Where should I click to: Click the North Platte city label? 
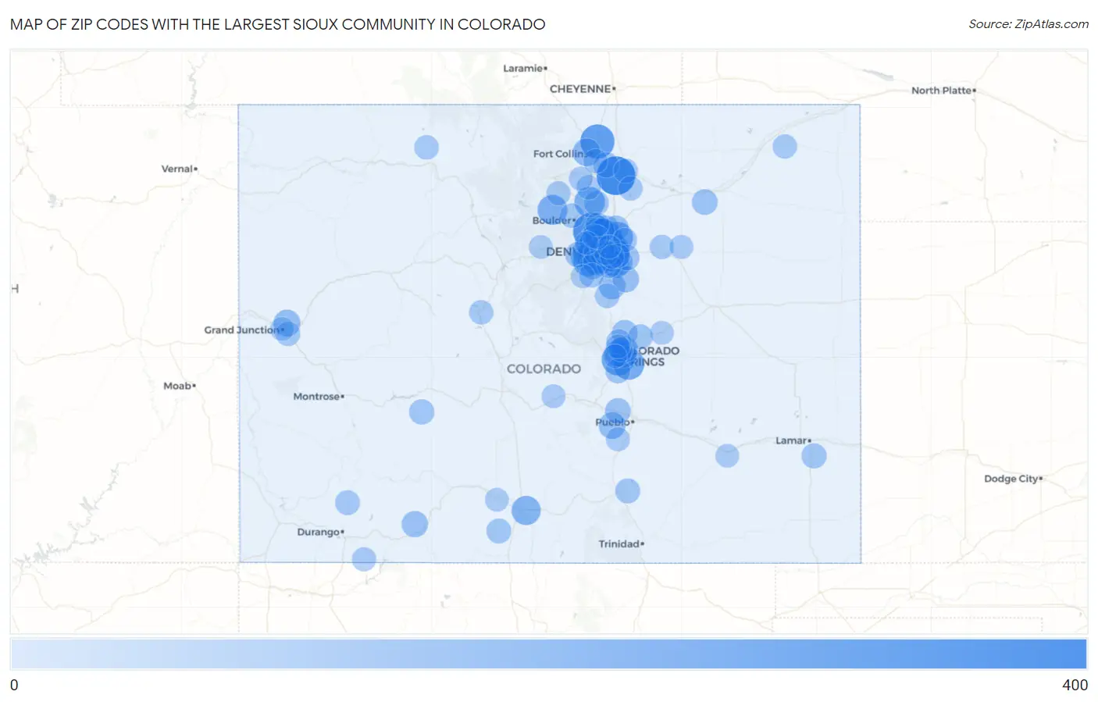coord(943,91)
